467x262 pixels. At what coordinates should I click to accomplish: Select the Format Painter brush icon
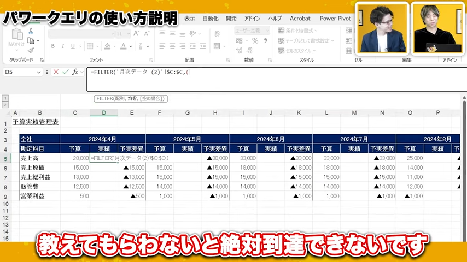31,51
